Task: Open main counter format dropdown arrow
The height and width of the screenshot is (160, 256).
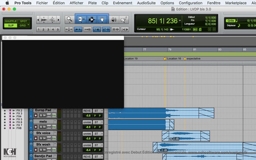Action: (180, 21)
